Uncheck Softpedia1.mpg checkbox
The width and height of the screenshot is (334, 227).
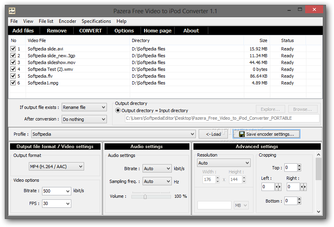click(13, 82)
